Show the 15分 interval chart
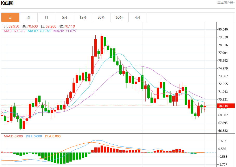The image size is (236, 167). (83, 17)
